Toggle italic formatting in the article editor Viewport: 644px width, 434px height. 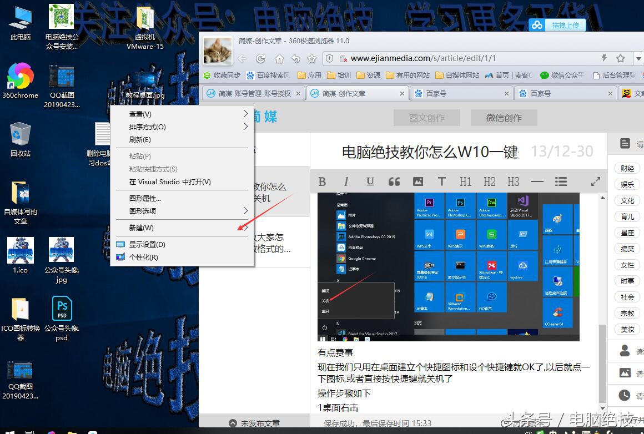pos(345,181)
